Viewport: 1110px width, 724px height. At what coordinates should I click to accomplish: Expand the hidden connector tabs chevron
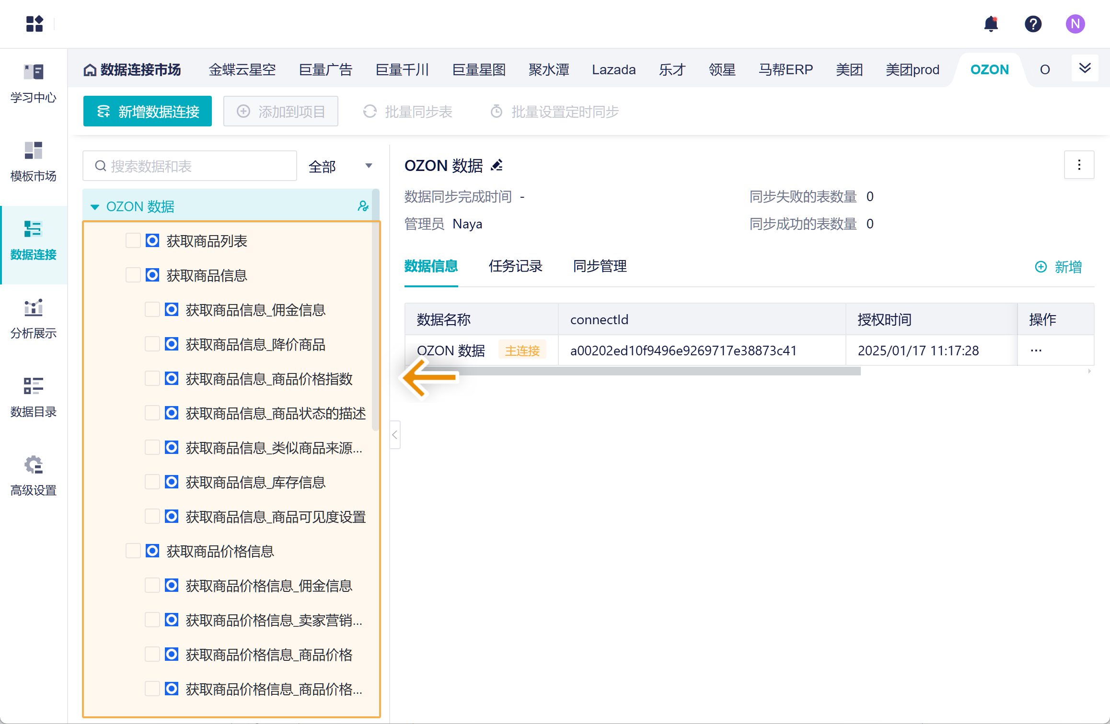point(1085,68)
